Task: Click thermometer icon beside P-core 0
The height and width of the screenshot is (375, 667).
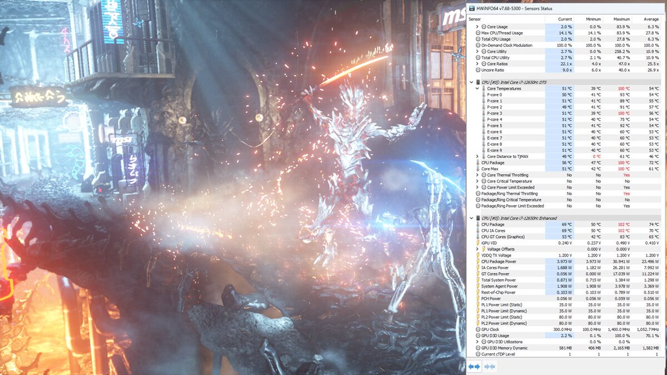Action: click(x=484, y=95)
